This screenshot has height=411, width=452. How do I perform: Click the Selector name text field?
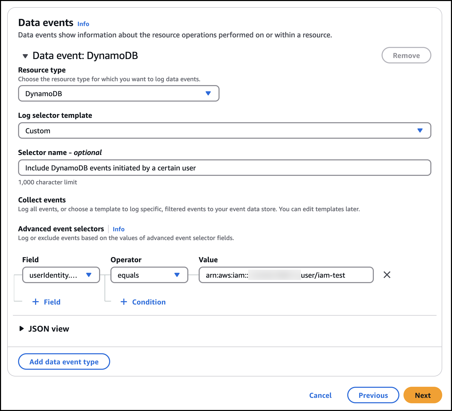click(224, 168)
